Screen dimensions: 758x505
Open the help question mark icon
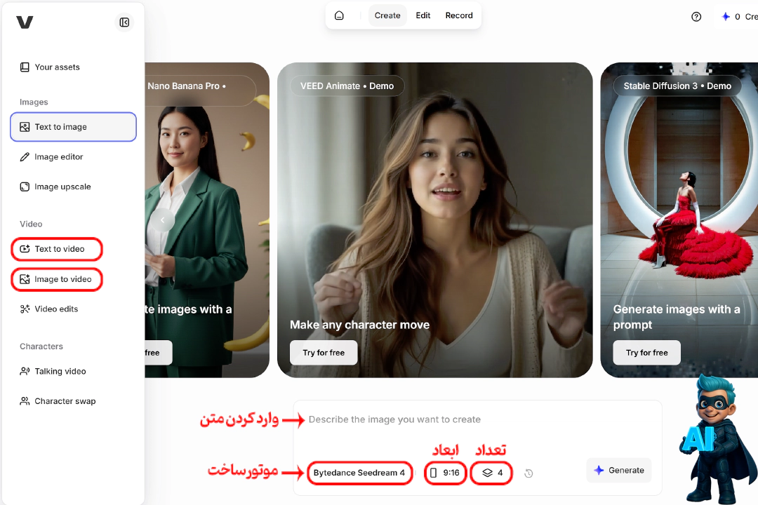(696, 17)
